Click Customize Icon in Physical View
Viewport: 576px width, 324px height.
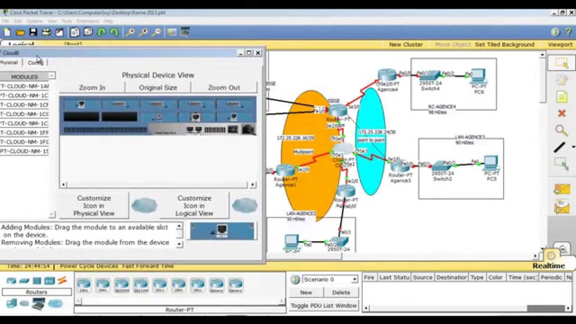click(94, 206)
